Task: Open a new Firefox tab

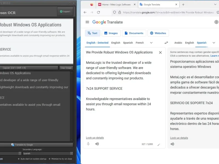Action: coord(183,4)
